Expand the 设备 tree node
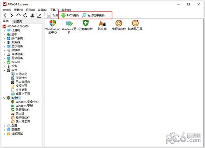 pyautogui.click(x=4, y=66)
